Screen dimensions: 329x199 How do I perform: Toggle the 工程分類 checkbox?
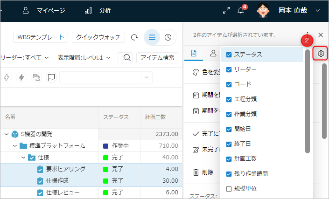[x=229, y=99]
